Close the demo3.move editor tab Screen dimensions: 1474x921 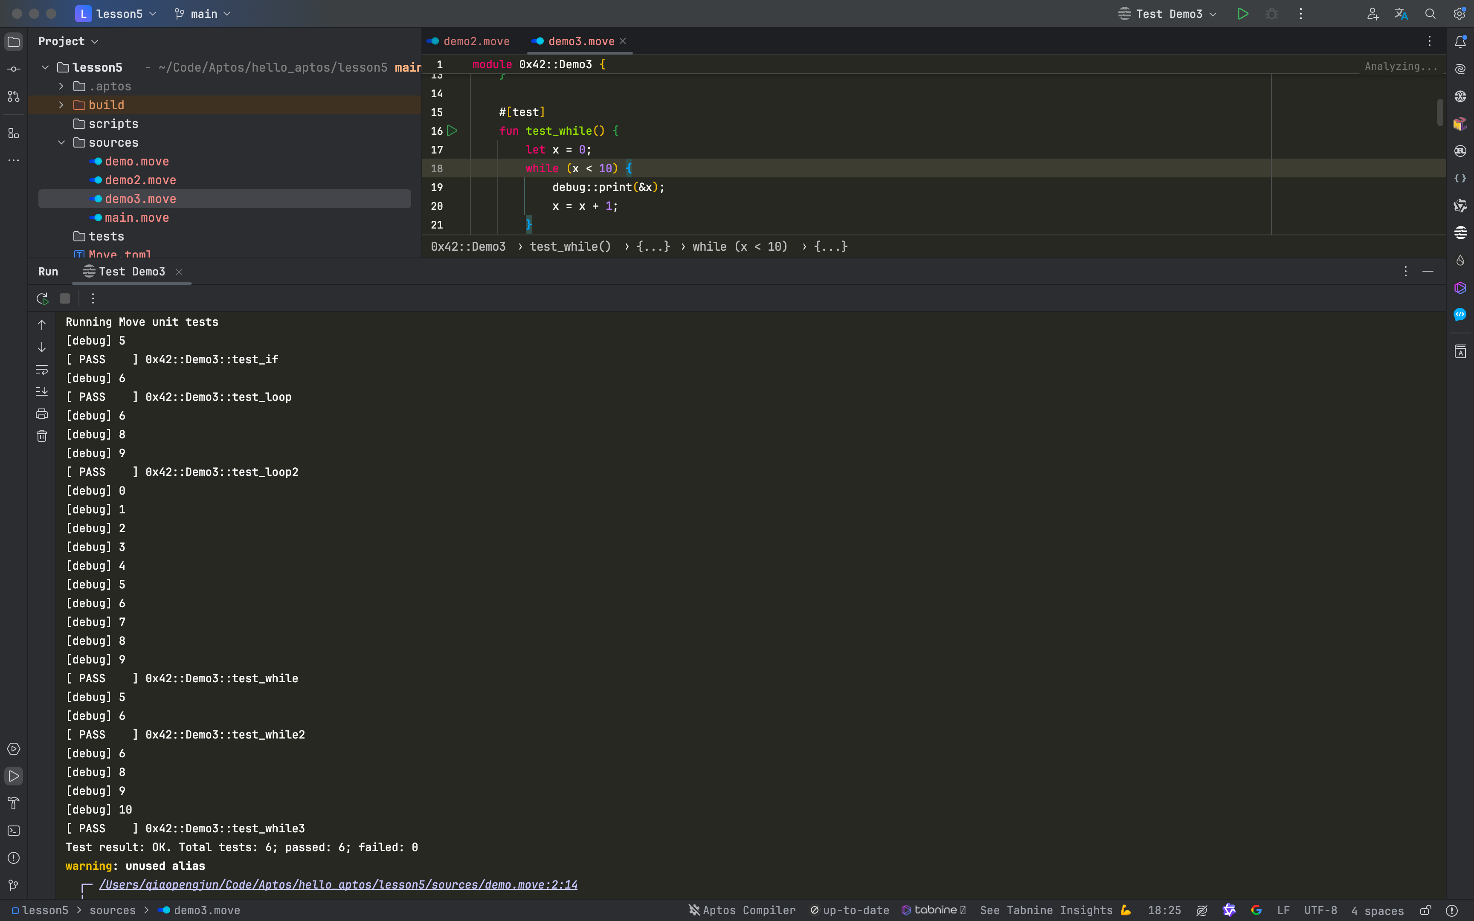[623, 41]
